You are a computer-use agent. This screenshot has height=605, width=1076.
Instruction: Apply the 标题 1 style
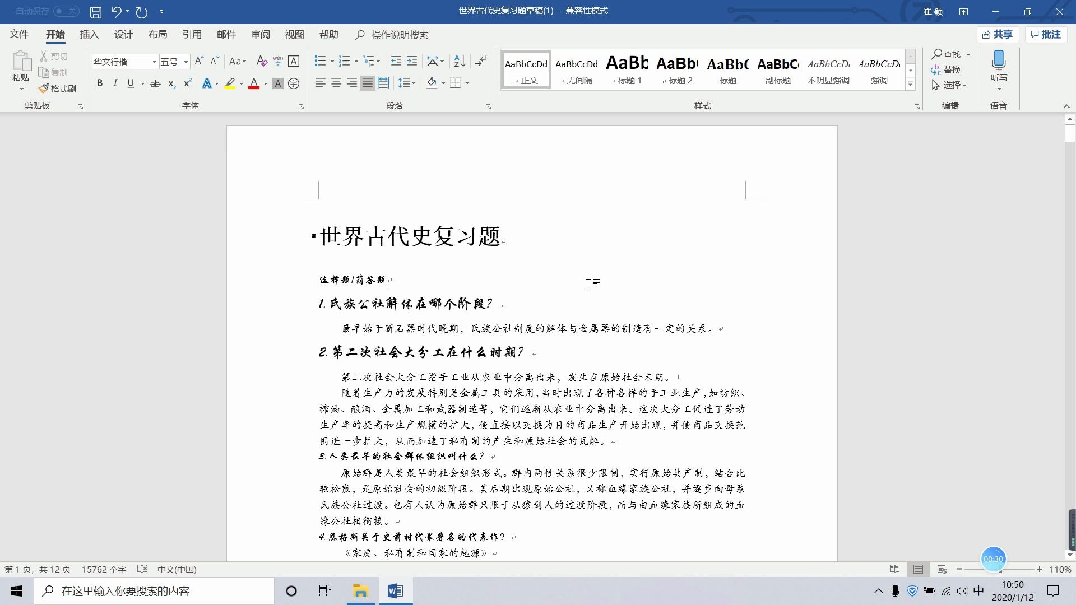[x=627, y=69]
